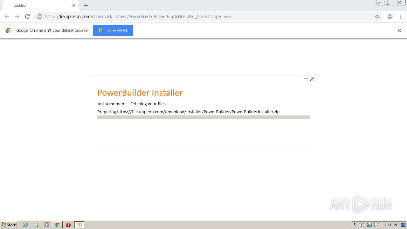Click the browser Forward arrow
Screen dimensions: 407x229
17,17
